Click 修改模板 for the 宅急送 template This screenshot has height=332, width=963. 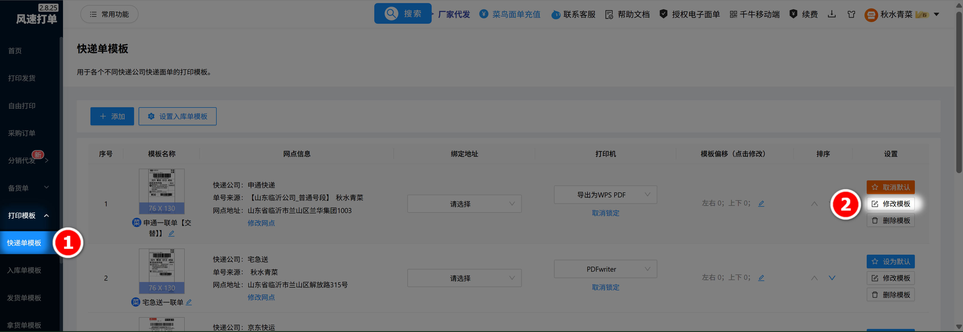pyautogui.click(x=890, y=278)
